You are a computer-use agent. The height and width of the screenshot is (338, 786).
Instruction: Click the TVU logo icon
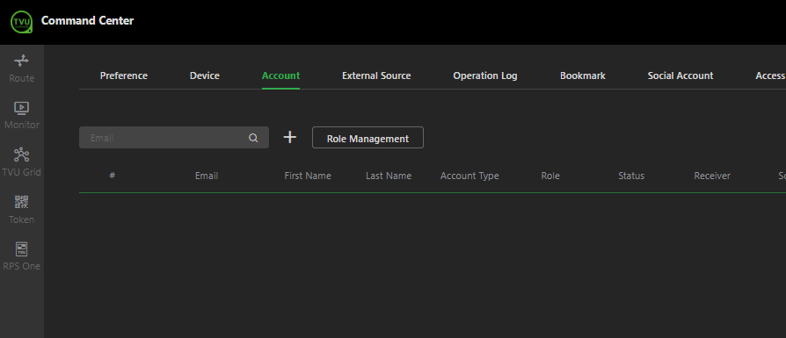click(22, 22)
